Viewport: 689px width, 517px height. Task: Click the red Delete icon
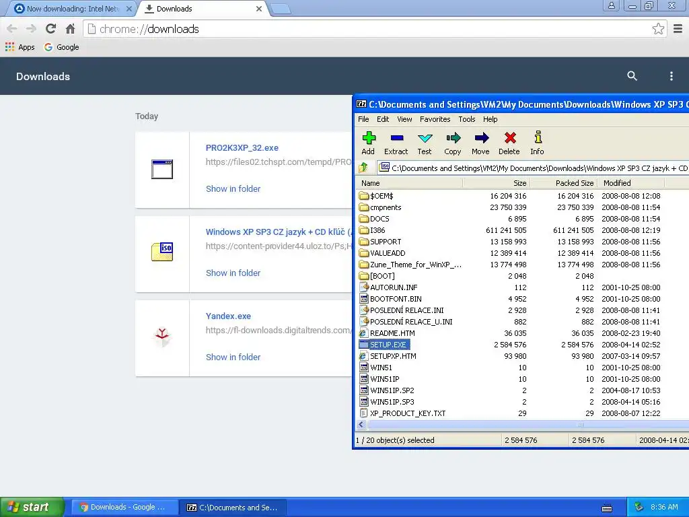[509, 143]
